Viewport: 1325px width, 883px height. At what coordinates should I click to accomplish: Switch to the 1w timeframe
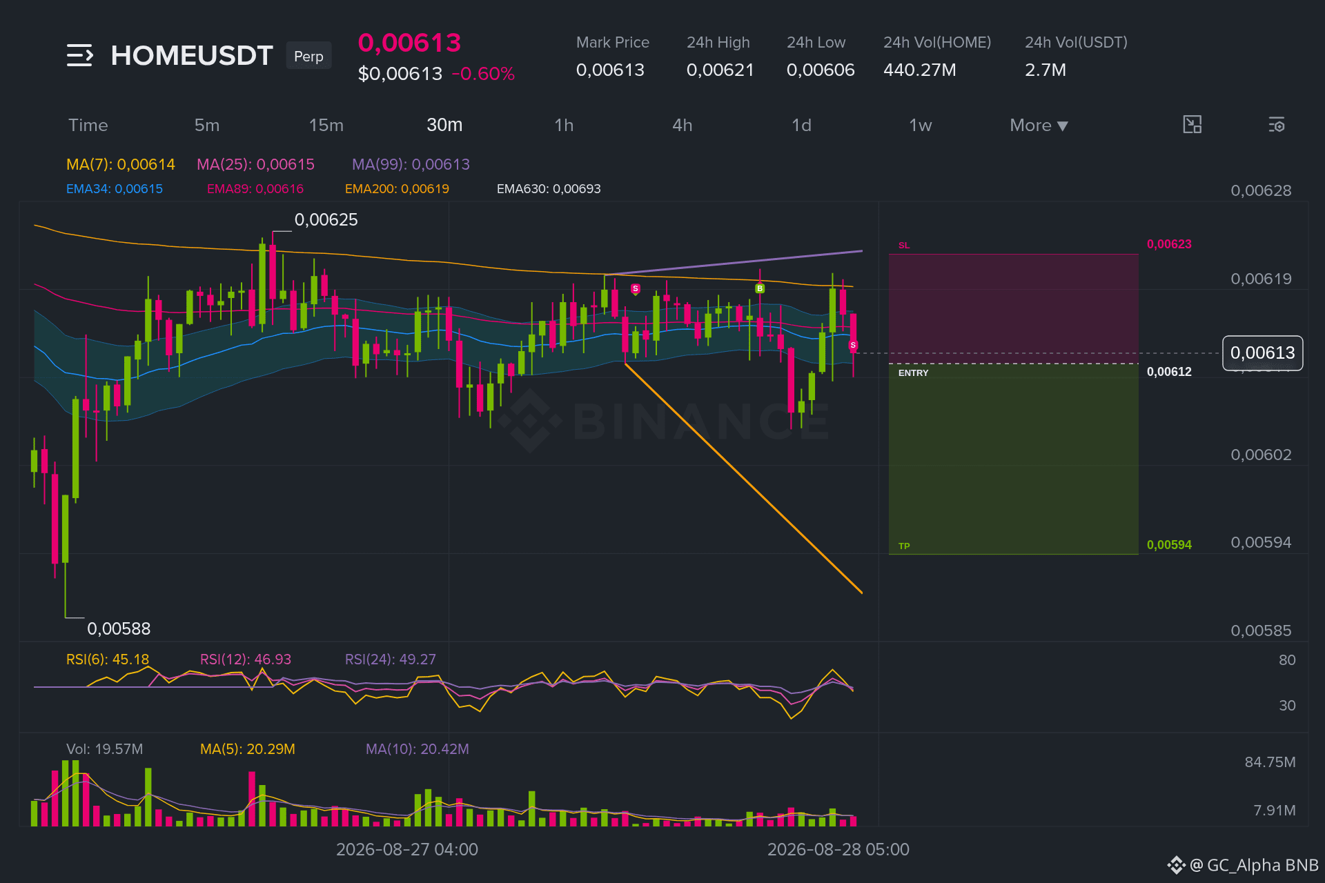point(920,125)
